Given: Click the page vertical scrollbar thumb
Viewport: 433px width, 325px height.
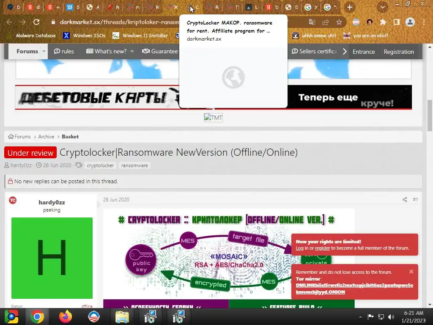Looking at the screenshot, I should (430, 116).
